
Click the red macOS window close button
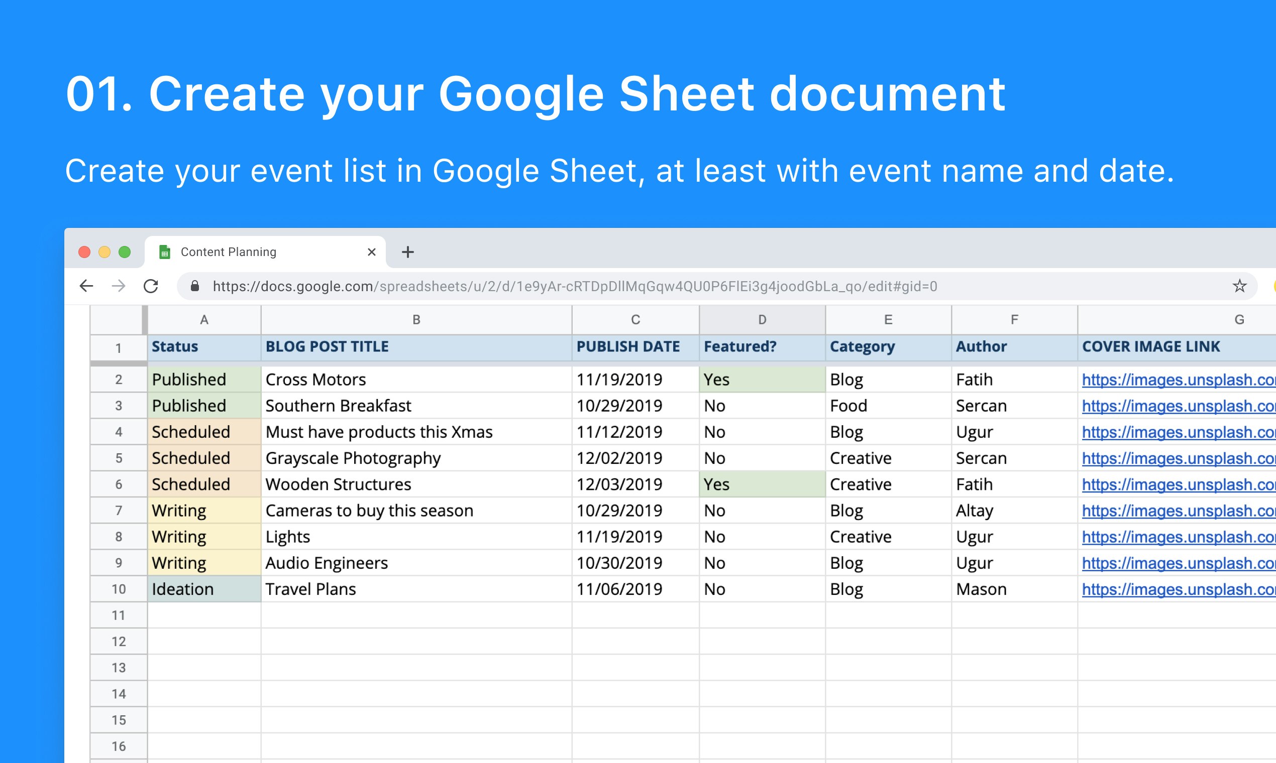pos(84,252)
